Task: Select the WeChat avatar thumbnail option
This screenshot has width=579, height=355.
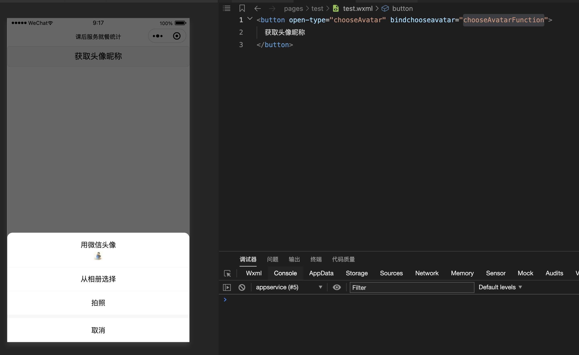Action: [98, 256]
